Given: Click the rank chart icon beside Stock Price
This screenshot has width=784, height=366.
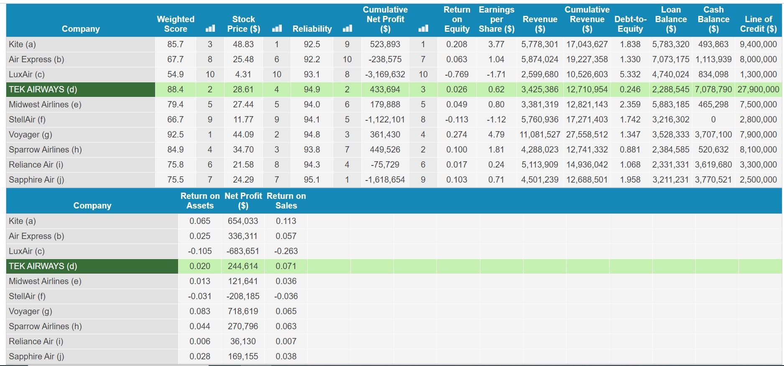Looking at the screenshot, I should point(276,28).
